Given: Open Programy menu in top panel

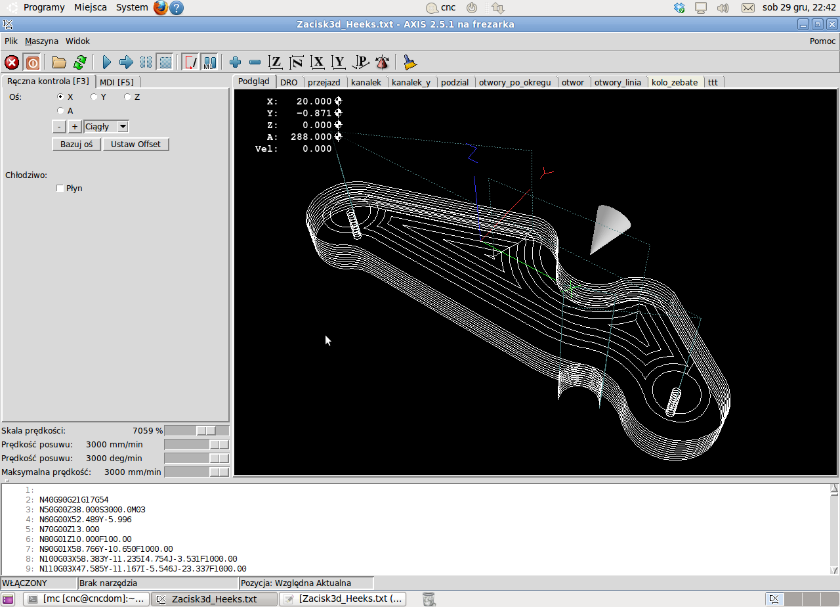Looking at the screenshot, I should (x=44, y=8).
